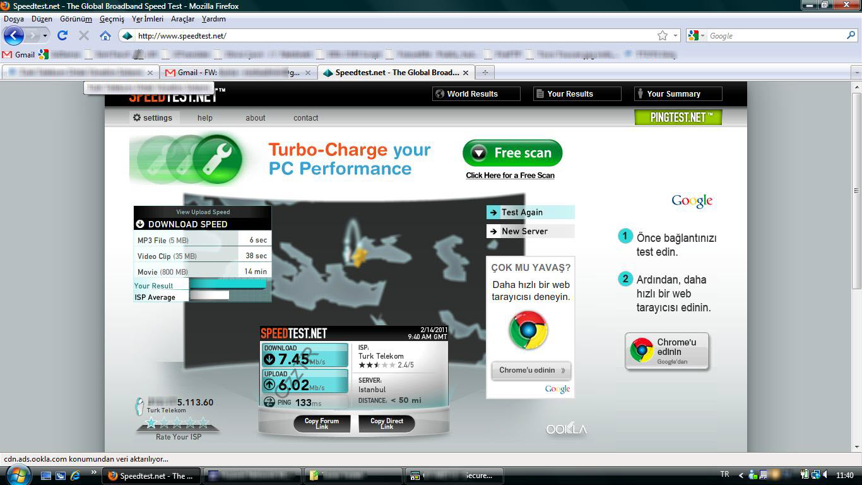862x485 pixels.
Task: Click the ISP Average speed bar
Action: (210, 295)
